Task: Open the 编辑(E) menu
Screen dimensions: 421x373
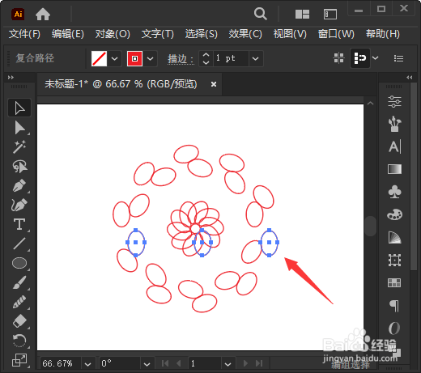Action: point(68,34)
